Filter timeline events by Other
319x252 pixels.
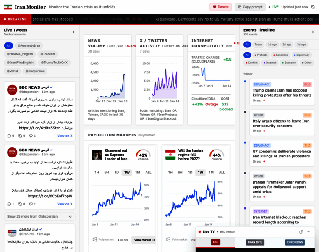click(x=306, y=63)
